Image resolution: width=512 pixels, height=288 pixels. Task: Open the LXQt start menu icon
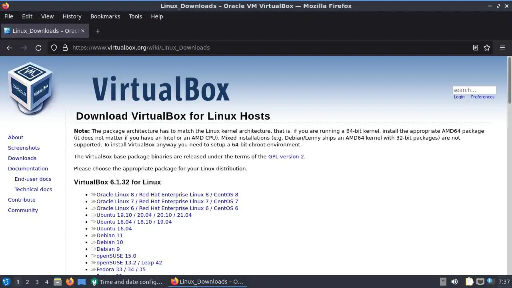click(6, 282)
